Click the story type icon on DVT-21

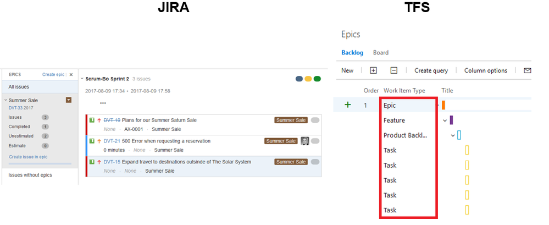[x=92, y=141]
